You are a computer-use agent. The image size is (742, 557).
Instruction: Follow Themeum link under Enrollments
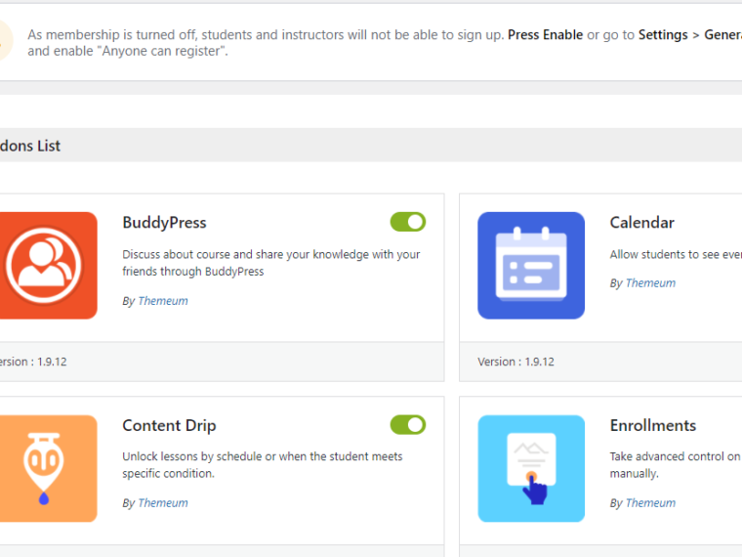[650, 503]
